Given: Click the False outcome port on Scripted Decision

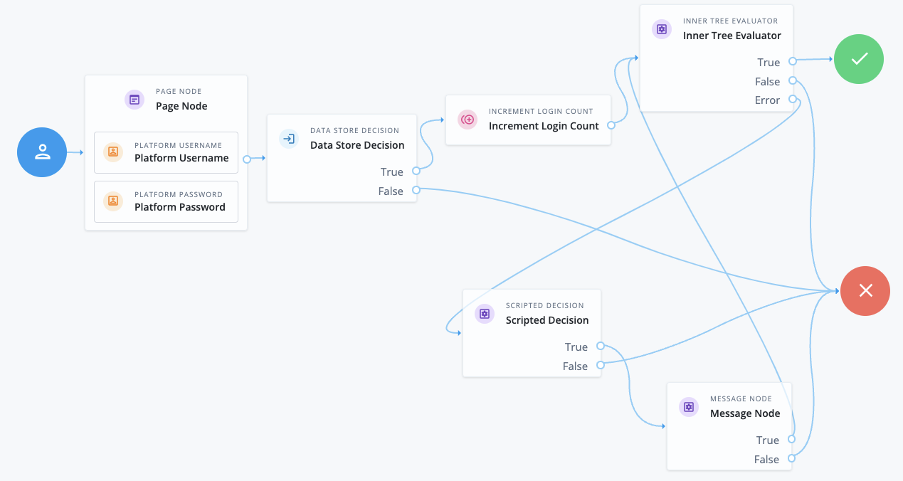Looking at the screenshot, I should [600, 366].
